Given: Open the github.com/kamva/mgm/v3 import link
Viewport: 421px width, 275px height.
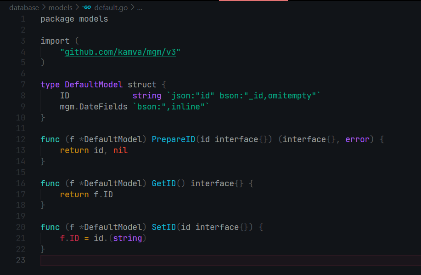Looking at the screenshot, I should (x=121, y=52).
